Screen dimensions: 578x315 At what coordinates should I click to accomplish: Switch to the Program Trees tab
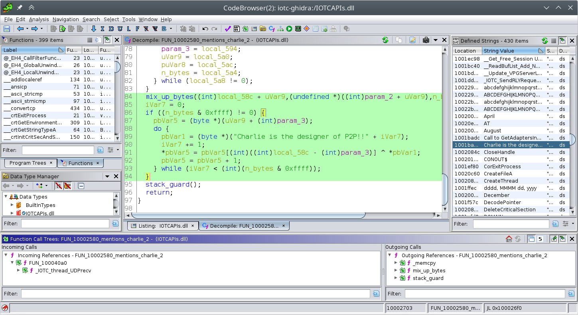pyautogui.click(x=28, y=163)
